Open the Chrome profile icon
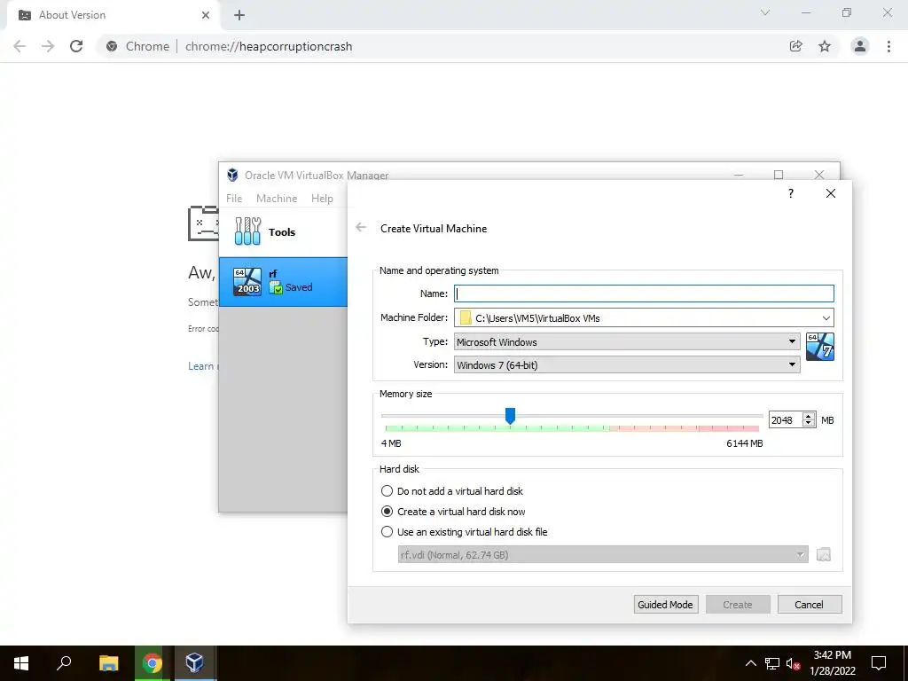 point(860,46)
